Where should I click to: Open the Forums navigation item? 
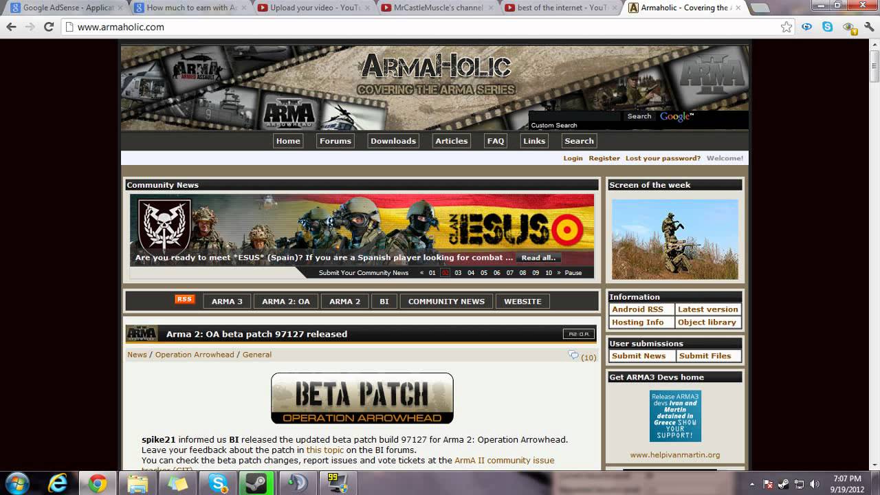tap(335, 141)
